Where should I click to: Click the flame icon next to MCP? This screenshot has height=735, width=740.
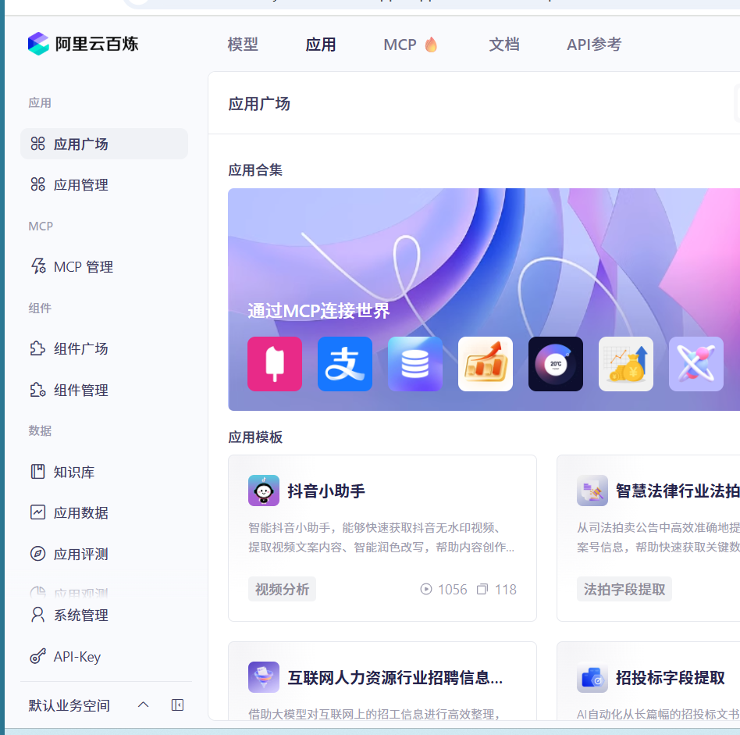pos(431,45)
